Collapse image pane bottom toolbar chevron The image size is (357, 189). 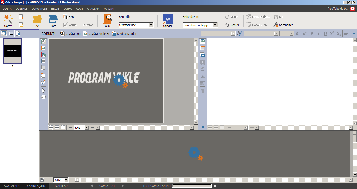point(44,127)
